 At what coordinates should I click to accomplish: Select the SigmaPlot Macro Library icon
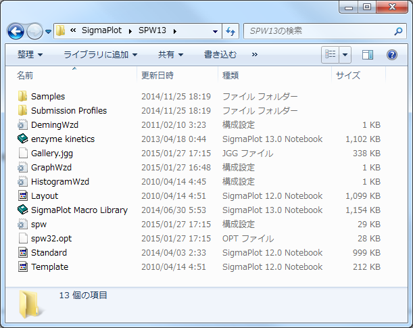point(23,210)
